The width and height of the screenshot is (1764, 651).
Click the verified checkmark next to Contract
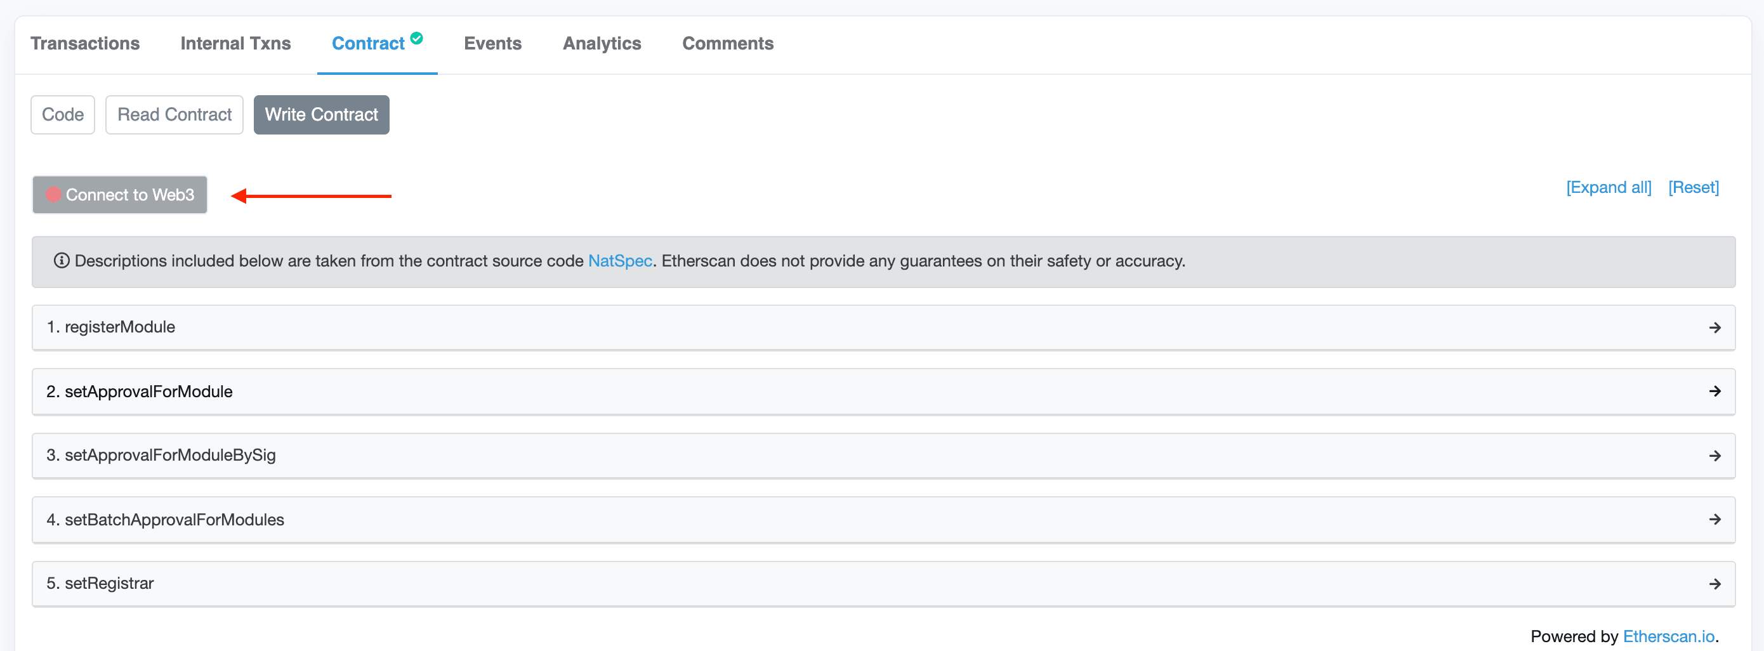point(416,38)
